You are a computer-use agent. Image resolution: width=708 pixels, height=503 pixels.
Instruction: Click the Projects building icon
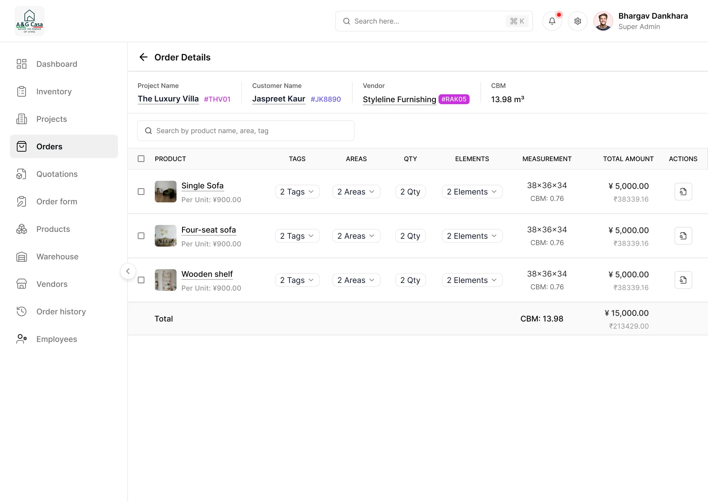point(22,119)
